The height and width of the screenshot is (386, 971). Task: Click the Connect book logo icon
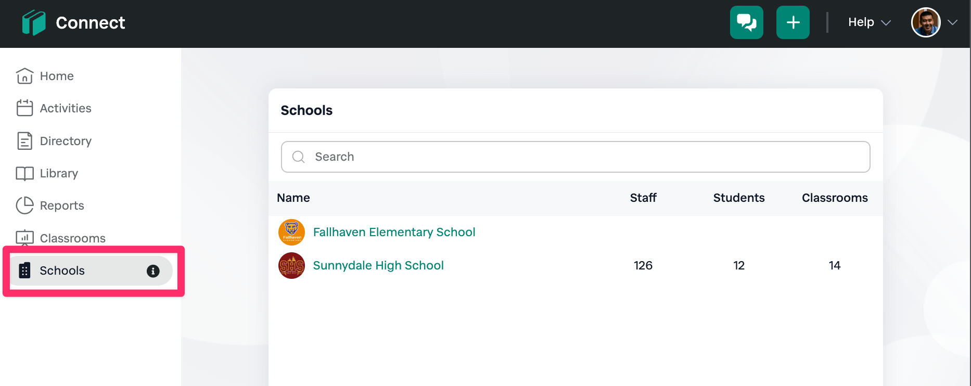click(34, 23)
